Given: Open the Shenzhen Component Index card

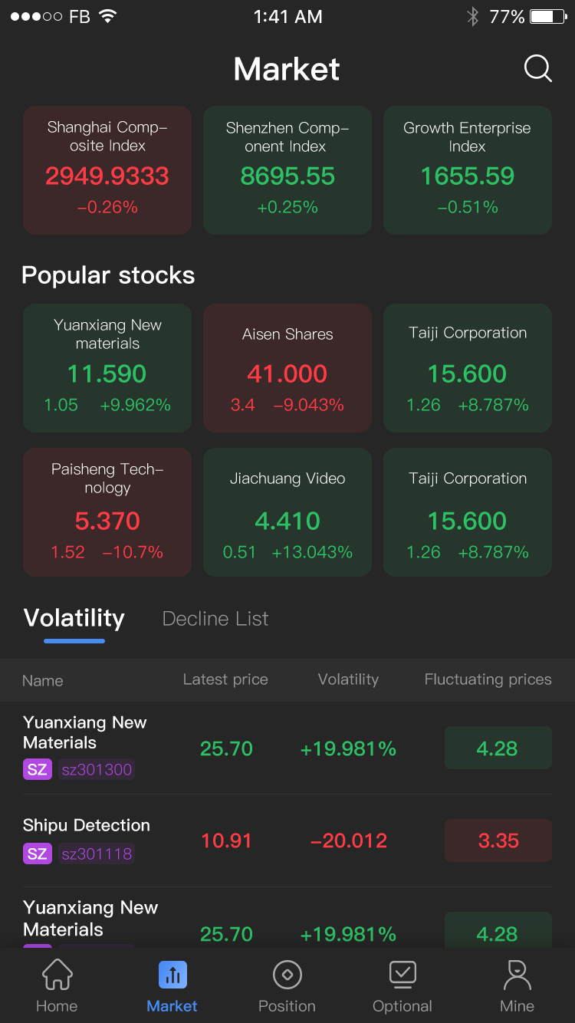Looking at the screenshot, I should point(287,169).
